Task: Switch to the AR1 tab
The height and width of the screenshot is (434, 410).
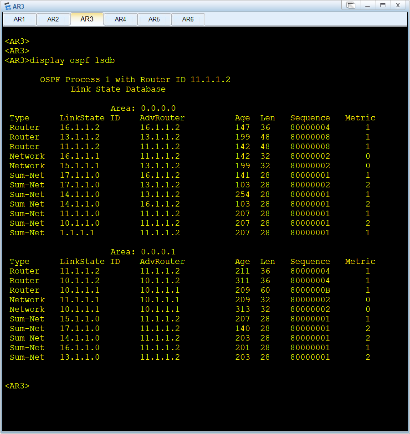Action: pyautogui.click(x=20, y=19)
